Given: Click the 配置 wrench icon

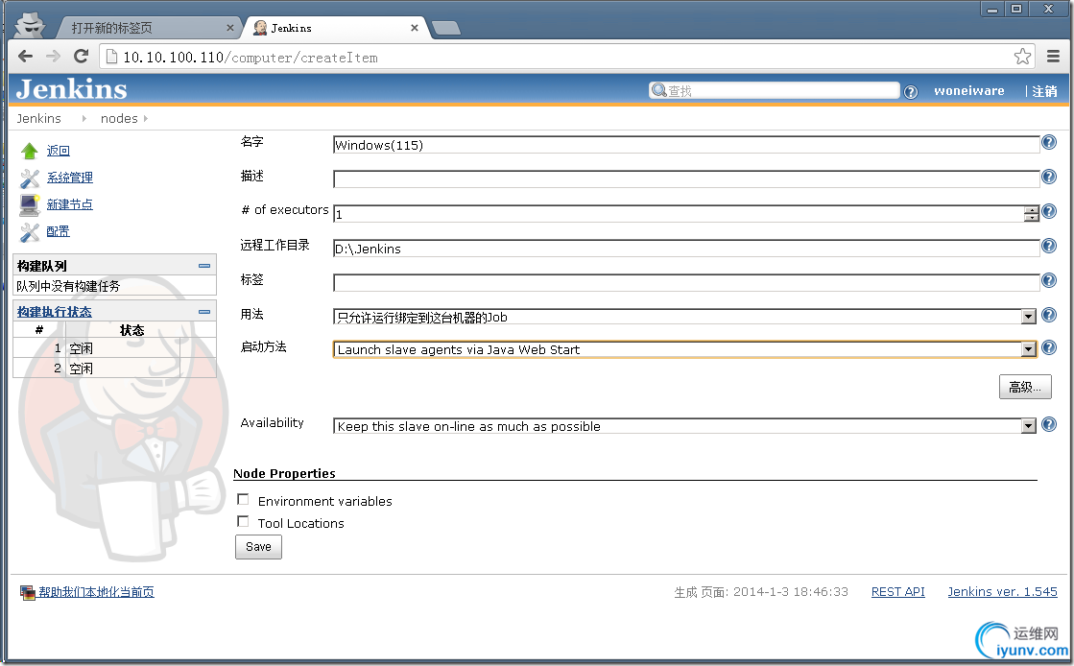Looking at the screenshot, I should [x=30, y=232].
